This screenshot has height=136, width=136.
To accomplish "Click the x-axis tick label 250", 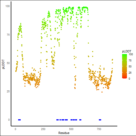I will [43, 129].
